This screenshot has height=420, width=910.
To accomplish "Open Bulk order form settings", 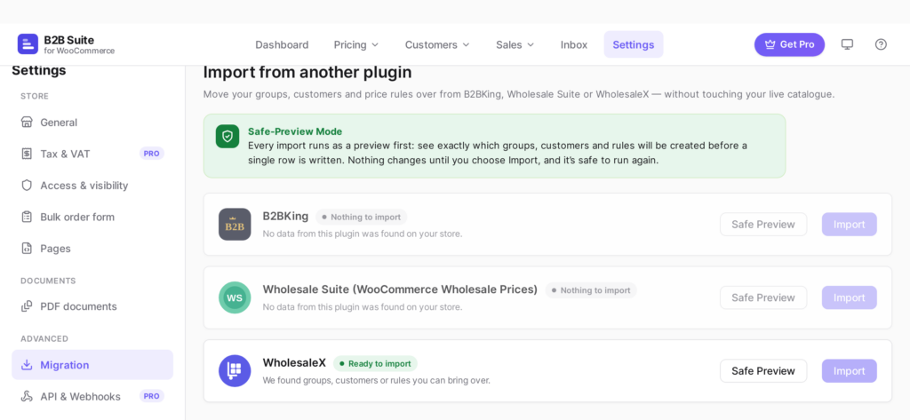I will (x=92, y=217).
